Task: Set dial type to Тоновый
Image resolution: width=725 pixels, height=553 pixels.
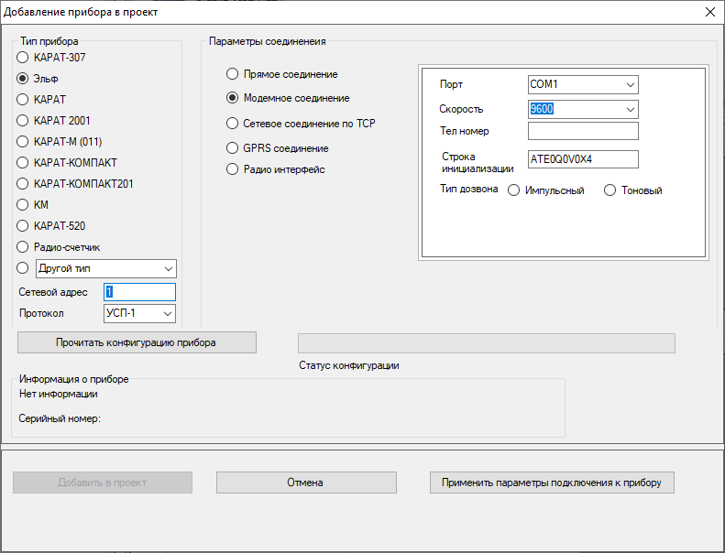Action: click(x=610, y=190)
